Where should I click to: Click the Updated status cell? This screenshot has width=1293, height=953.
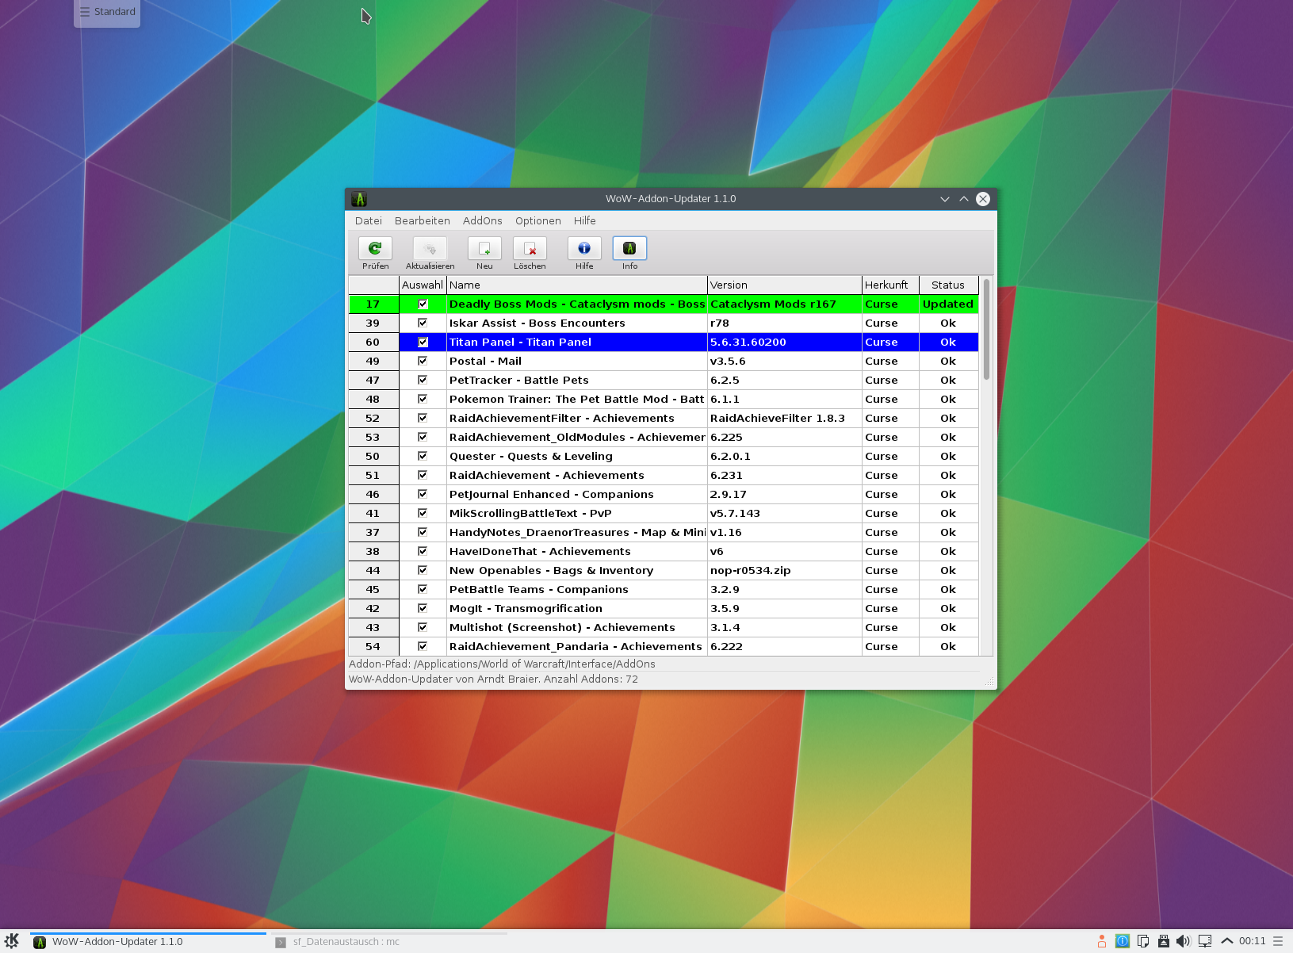(948, 304)
